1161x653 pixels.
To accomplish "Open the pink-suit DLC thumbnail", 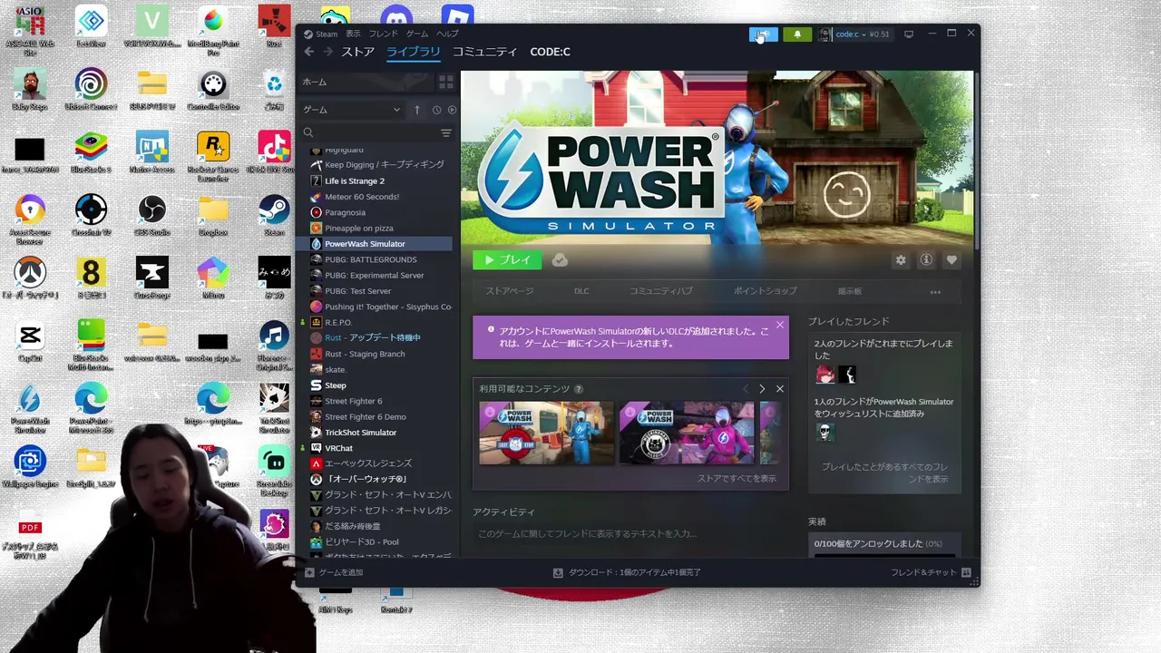I will coord(687,433).
